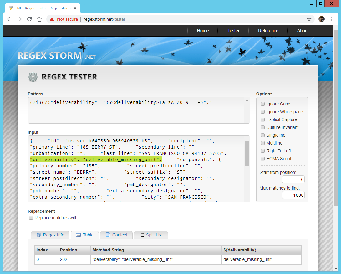The image size is (341, 274).
Task: Open a new browser tab
Action: 87,8
